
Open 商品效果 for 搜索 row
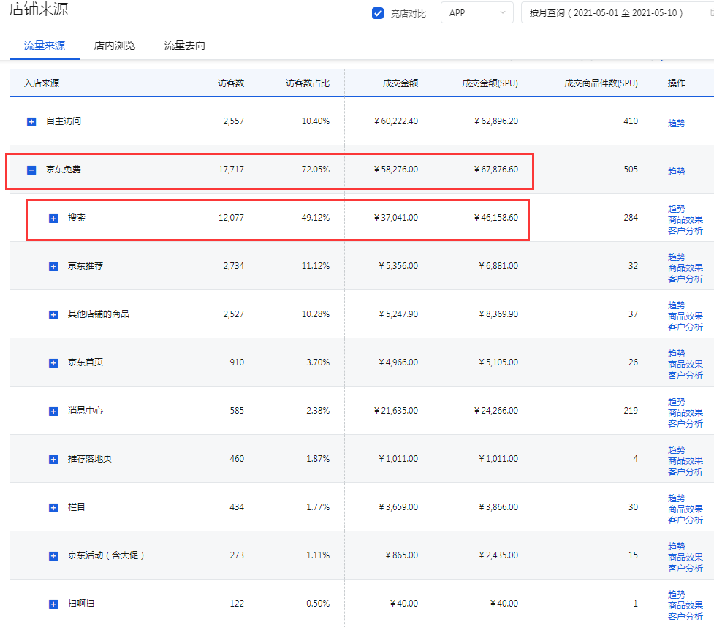click(685, 220)
